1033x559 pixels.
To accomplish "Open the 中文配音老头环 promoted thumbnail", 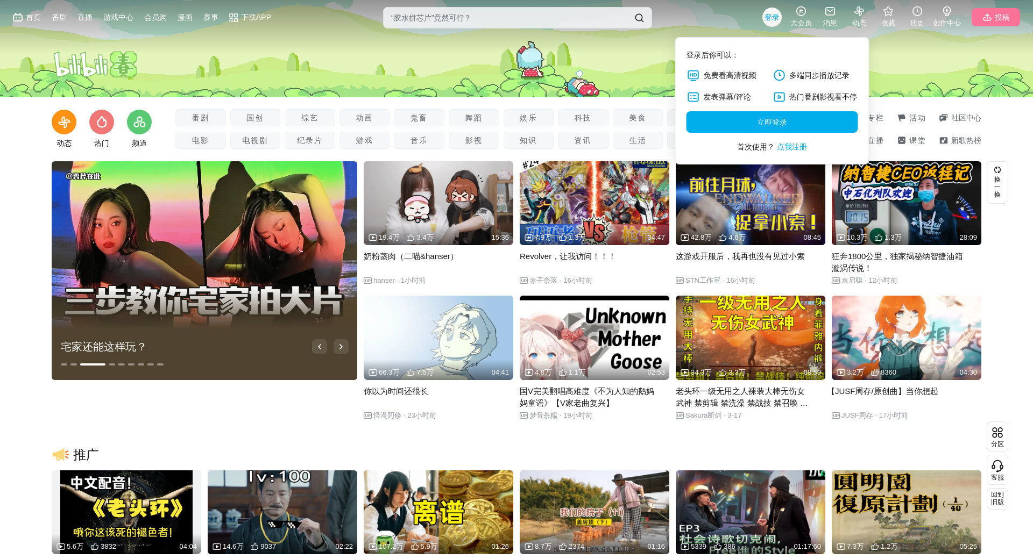I will tap(126, 512).
